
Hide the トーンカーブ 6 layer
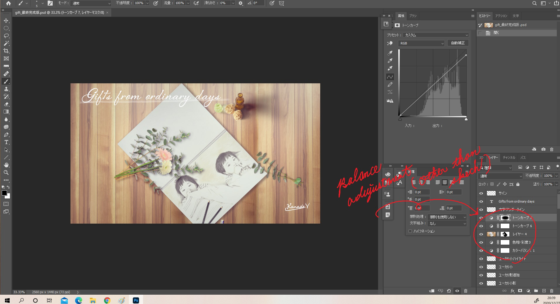tap(481, 226)
